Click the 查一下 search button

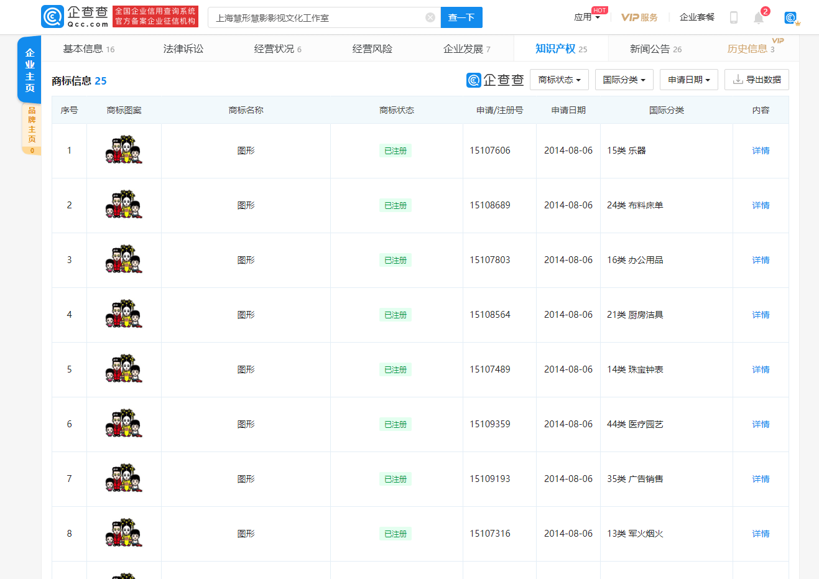point(461,17)
